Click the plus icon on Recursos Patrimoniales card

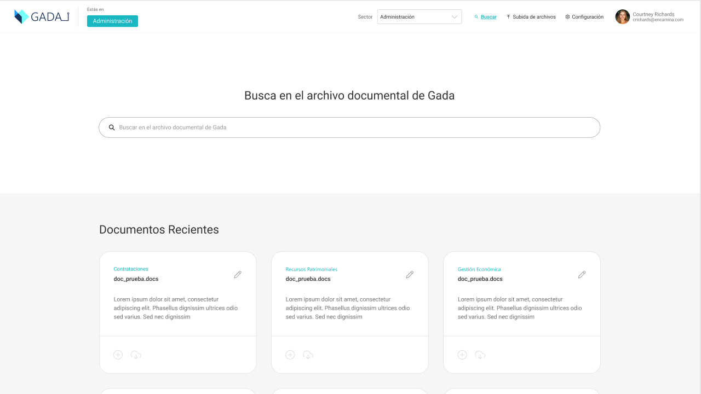(290, 355)
